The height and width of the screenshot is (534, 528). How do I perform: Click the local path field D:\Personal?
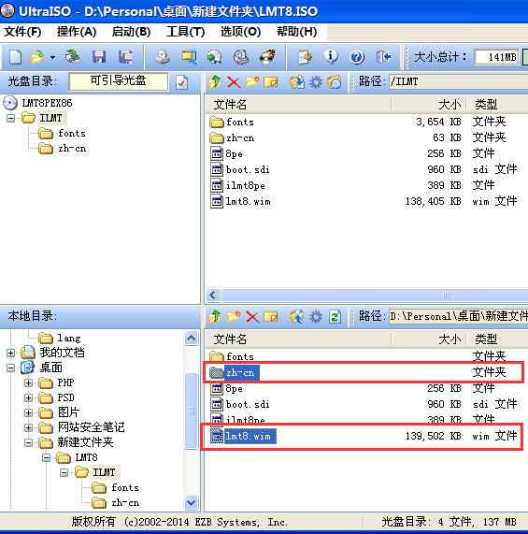pos(458,317)
